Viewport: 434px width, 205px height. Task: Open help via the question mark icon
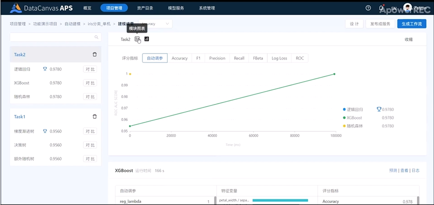(368, 8)
